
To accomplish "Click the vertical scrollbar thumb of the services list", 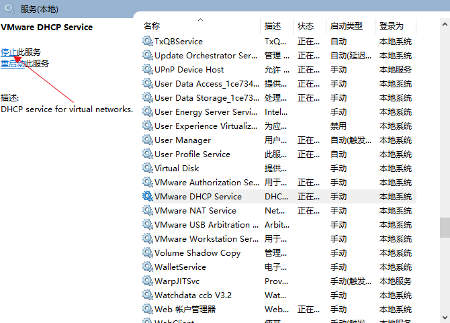I will pyautogui.click(x=445, y=228).
